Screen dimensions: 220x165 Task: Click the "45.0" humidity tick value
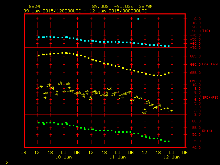point(196,141)
